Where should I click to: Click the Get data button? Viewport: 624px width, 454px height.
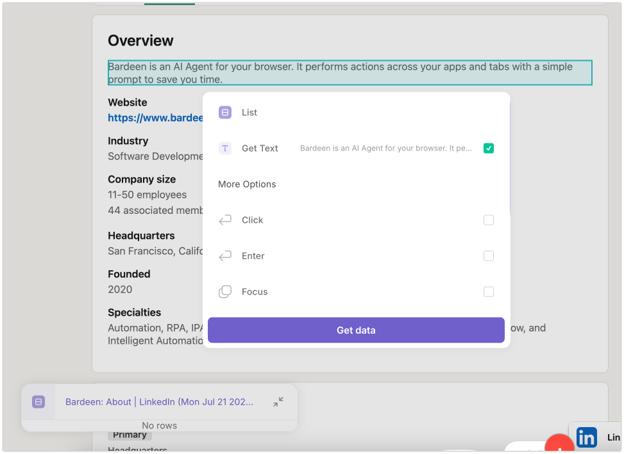tap(356, 330)
